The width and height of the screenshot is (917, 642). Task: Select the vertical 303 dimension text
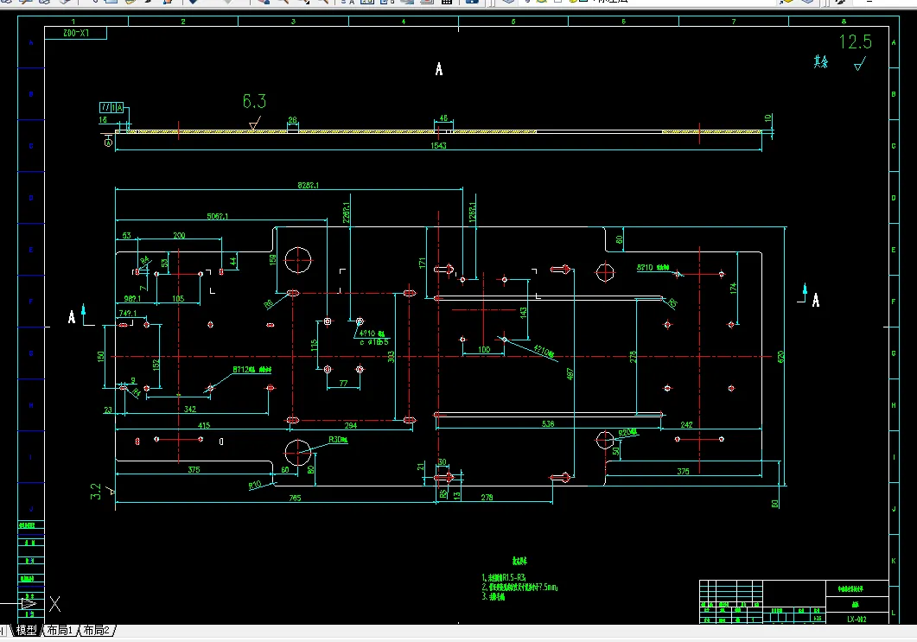tap(391, 356)
